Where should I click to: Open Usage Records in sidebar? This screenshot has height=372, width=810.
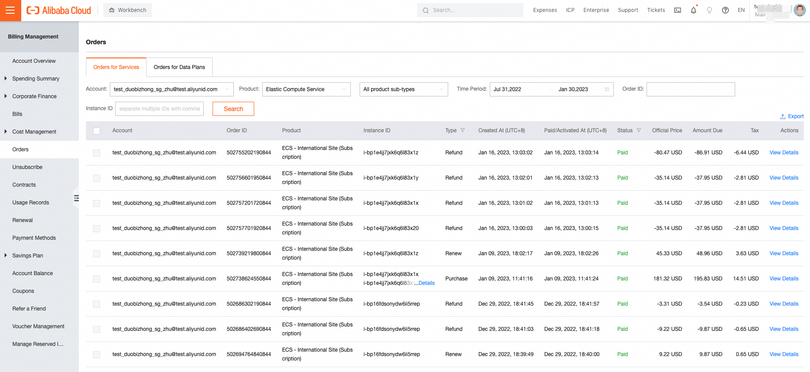tap(31, 203)
